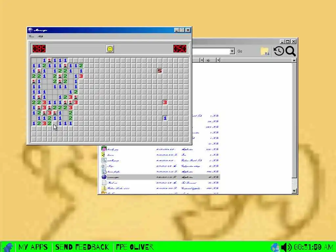Select the file with yellow face icon

pos(103,155)
